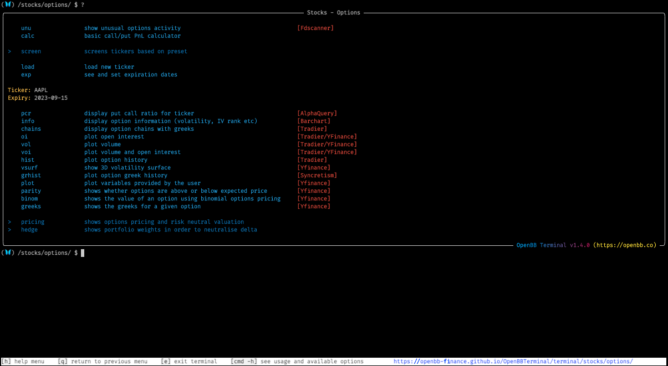Select the greeks command
Viewport: 668px width, 366px height.
pos(31,207)
